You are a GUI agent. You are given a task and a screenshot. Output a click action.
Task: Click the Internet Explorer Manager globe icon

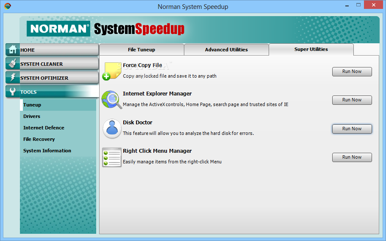tap(112, 100)
